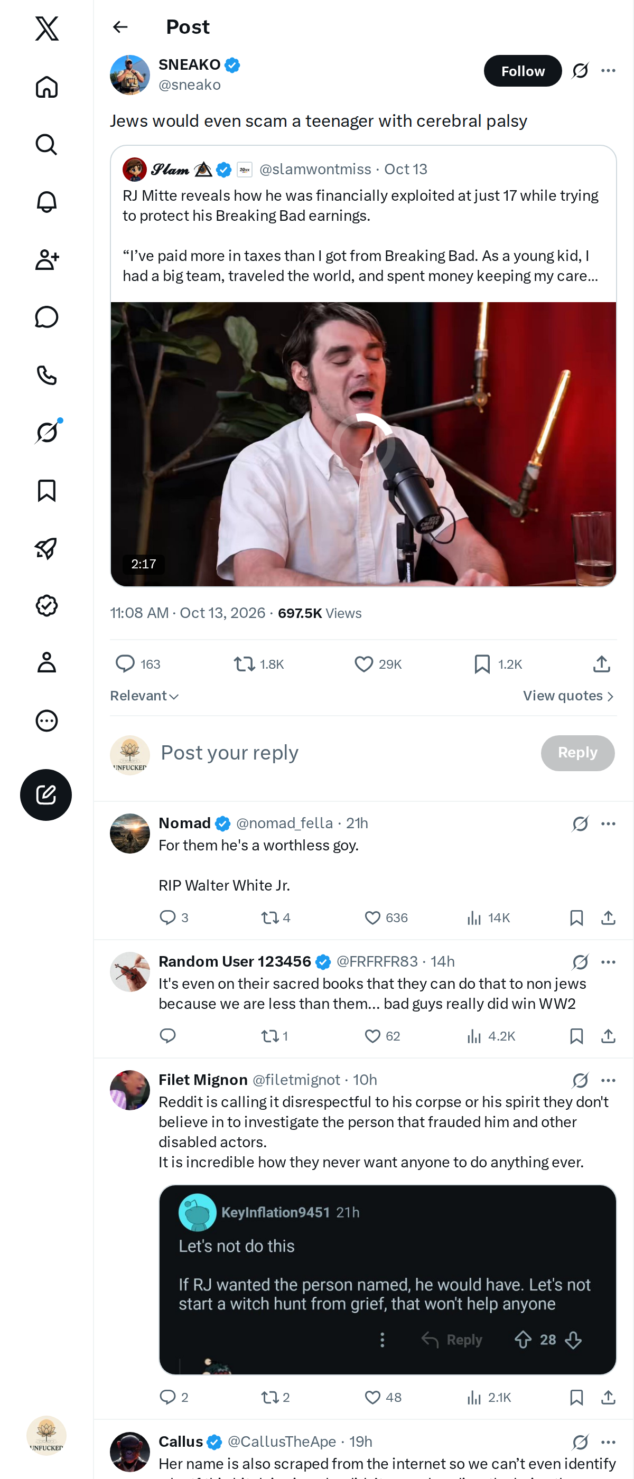The width and height of the screenshot is (634, 1479).
Task: Play the quoted RJ Mitte video
Action: pyautogui.click(x=363, y=444)
